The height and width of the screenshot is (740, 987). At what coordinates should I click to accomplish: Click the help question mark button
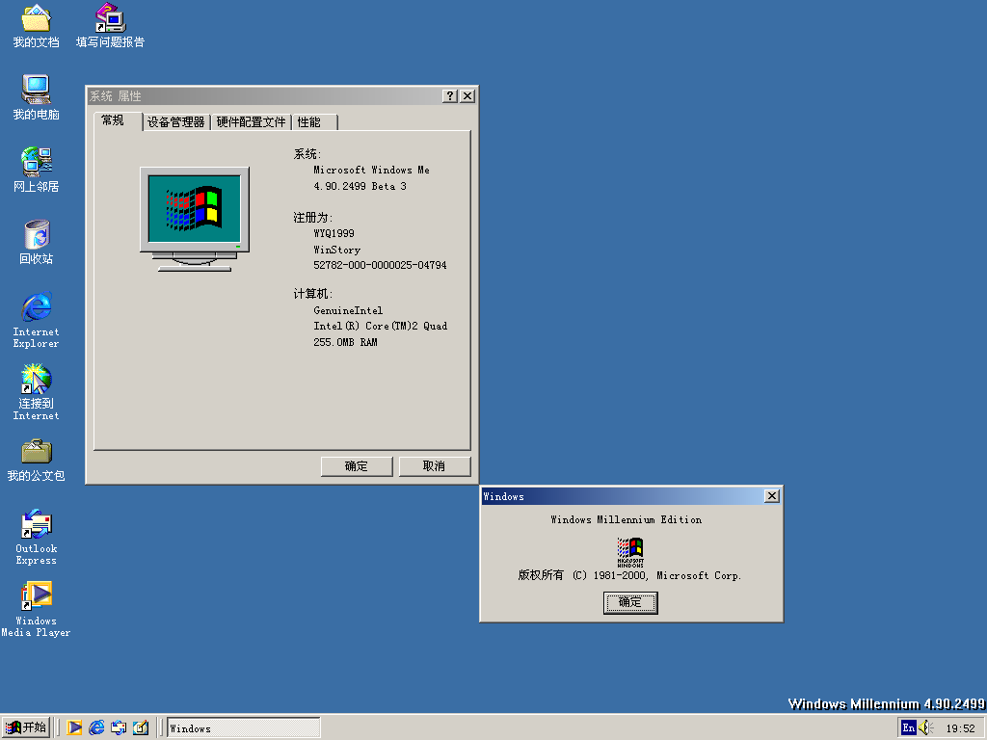[449, 95]
